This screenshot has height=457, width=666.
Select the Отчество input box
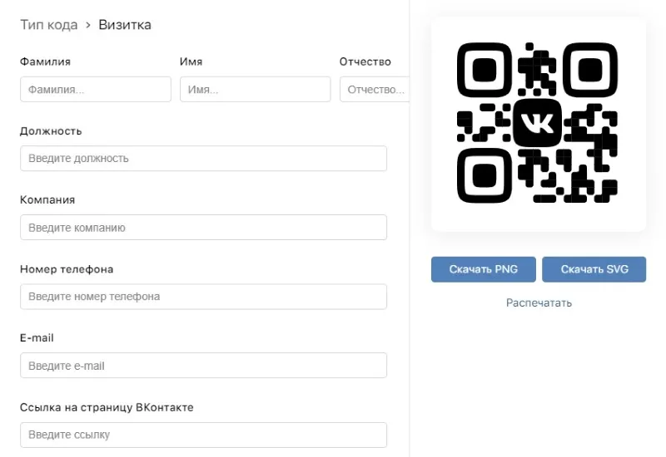[x=375, y=90]
